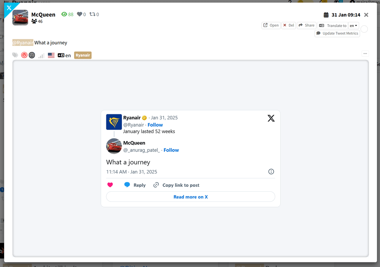Click the Jan 31, 2025 date beside Ryanair
Viewport: 380px width, 267px height.
tap(164, 118)
